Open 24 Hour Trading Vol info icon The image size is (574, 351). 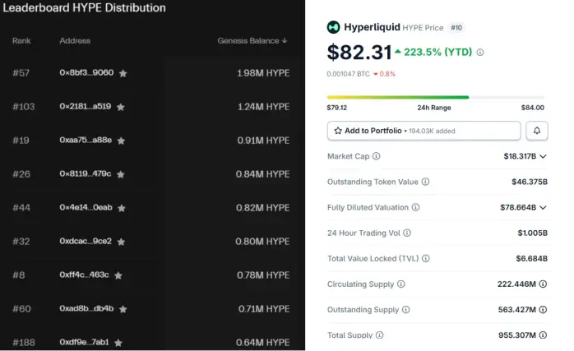click(407, 233)
